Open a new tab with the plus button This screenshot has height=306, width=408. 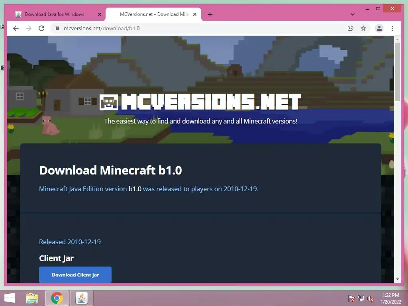pyautogui.click(x=210, y=14)
